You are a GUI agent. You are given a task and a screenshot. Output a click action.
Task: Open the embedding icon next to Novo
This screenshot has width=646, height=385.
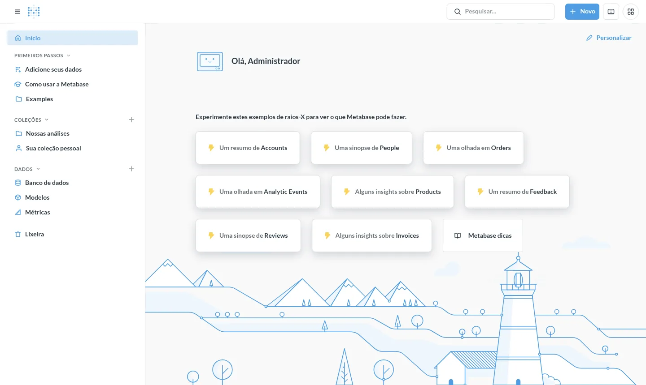[611, 12]
